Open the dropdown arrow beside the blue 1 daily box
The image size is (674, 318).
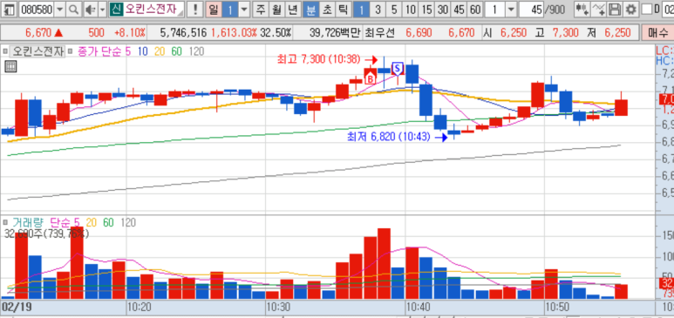[244, 10]
